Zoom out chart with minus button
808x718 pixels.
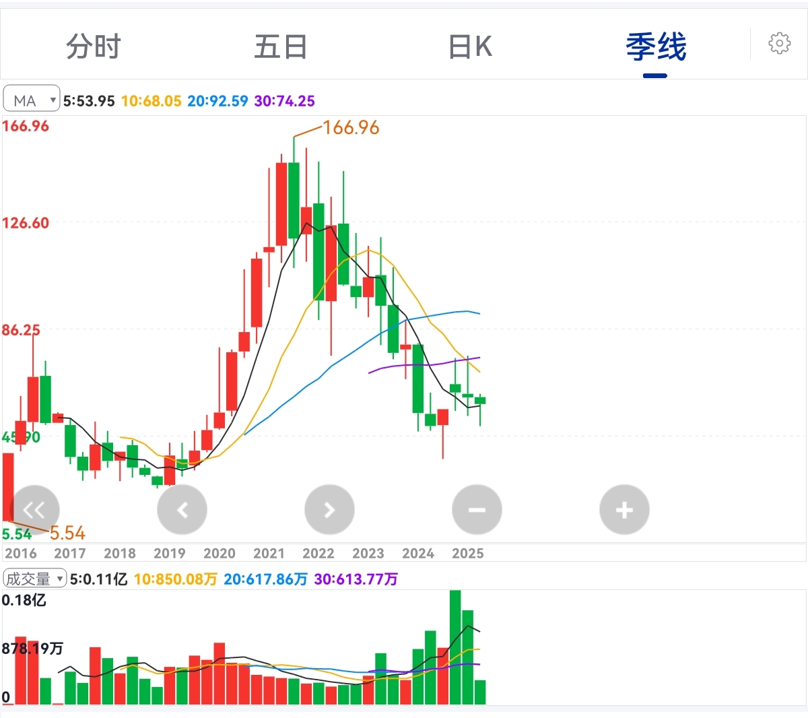point(477,510)
